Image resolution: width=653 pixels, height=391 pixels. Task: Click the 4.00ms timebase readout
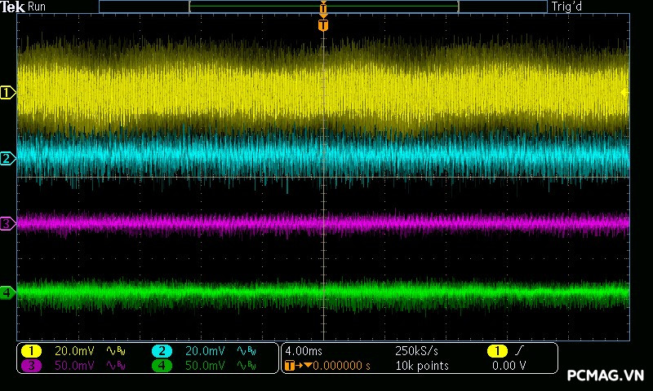coord(304,351)
